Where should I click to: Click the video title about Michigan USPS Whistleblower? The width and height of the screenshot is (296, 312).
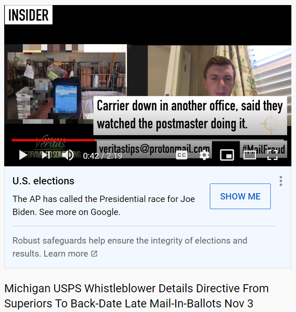point(137,296)
